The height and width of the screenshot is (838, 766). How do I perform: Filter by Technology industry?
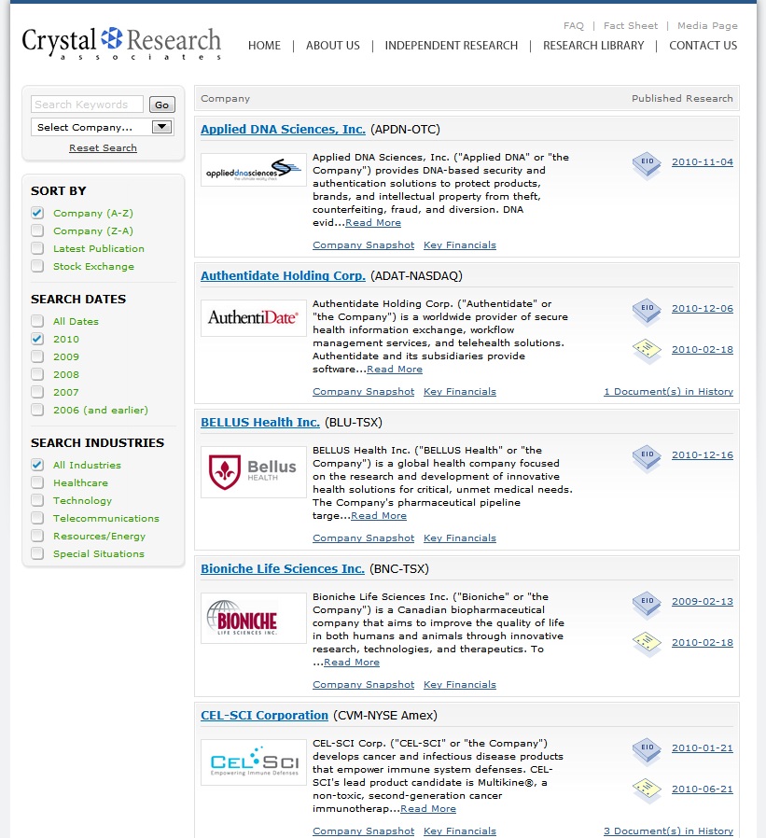[37, 500]
